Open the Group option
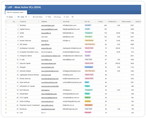This screenshot has width=146, height=118. (57, 17)
